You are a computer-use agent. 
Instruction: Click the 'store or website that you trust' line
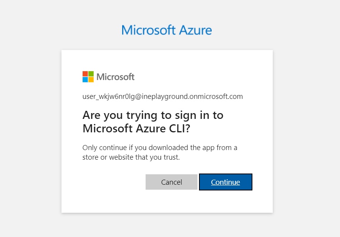coord(131,157)
